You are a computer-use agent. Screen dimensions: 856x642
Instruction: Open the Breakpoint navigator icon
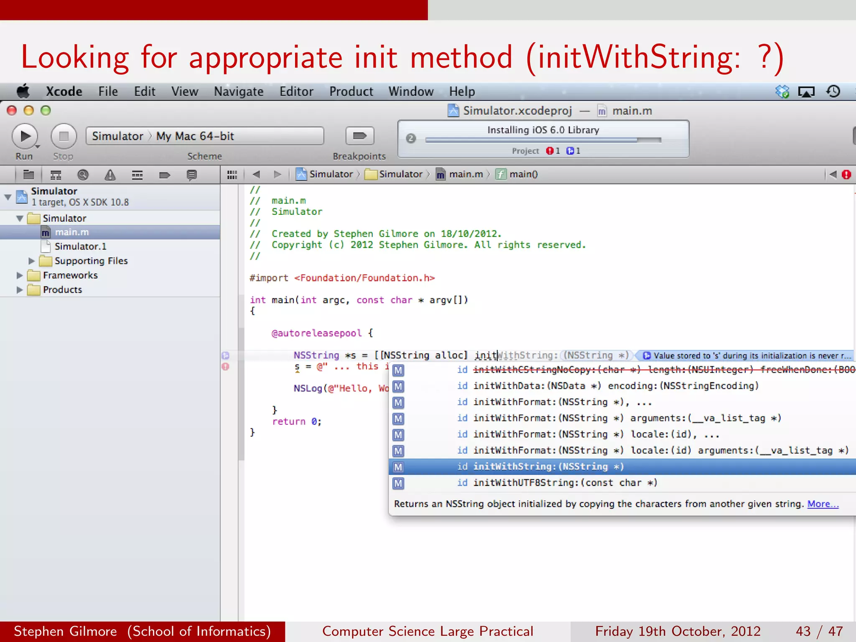[164, 175]
